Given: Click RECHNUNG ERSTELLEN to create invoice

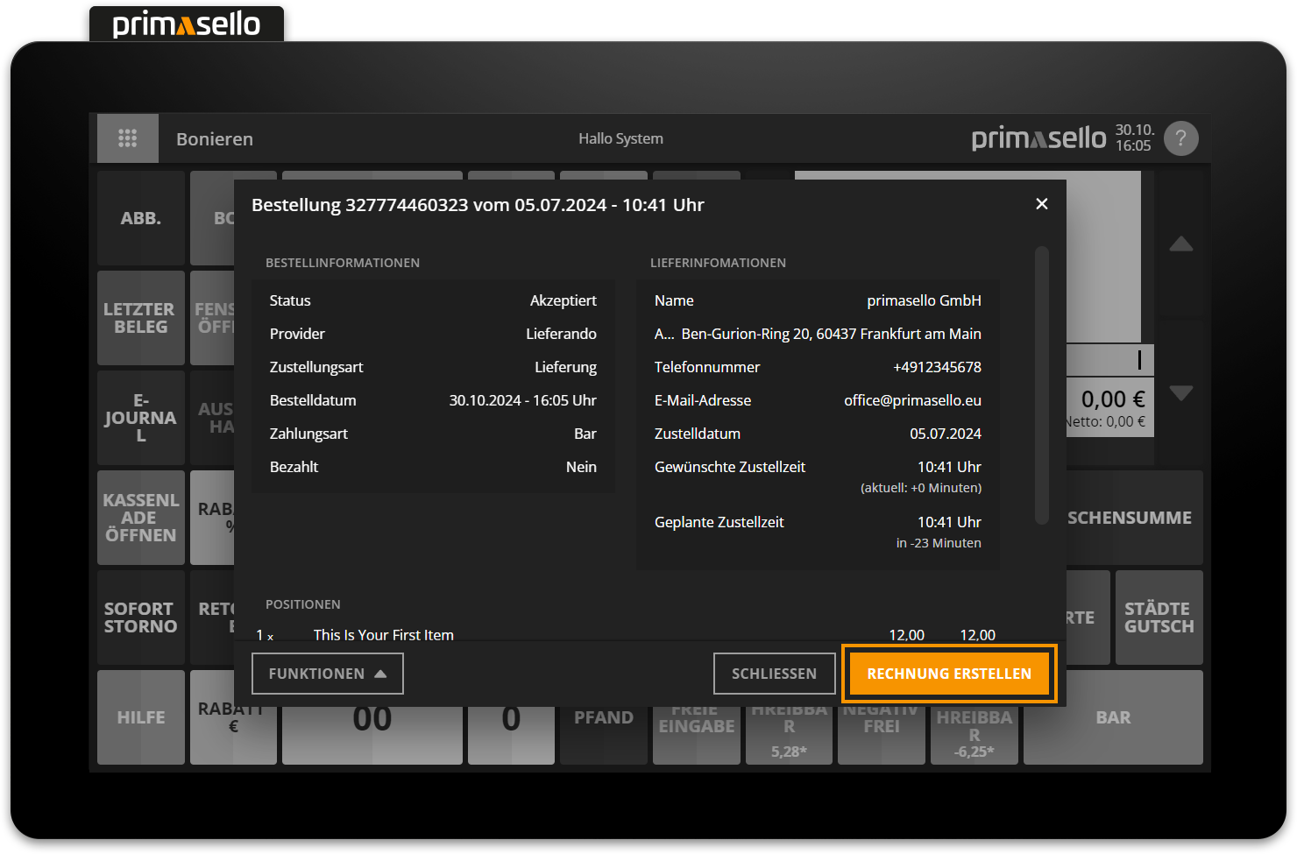Looking at the screenshot, I should click(x=949, y=674).
